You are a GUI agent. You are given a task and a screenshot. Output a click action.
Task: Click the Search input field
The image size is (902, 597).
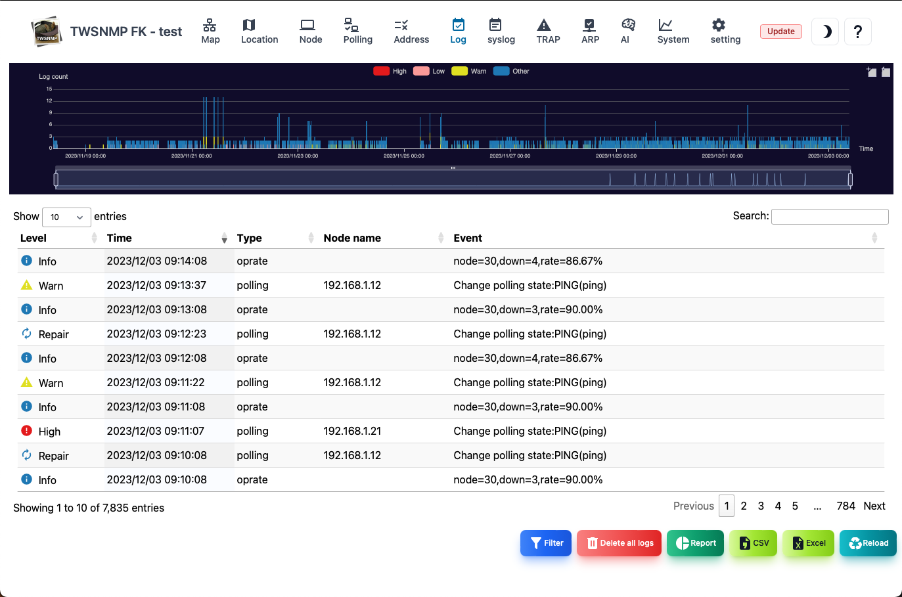[x=830, y=217]
